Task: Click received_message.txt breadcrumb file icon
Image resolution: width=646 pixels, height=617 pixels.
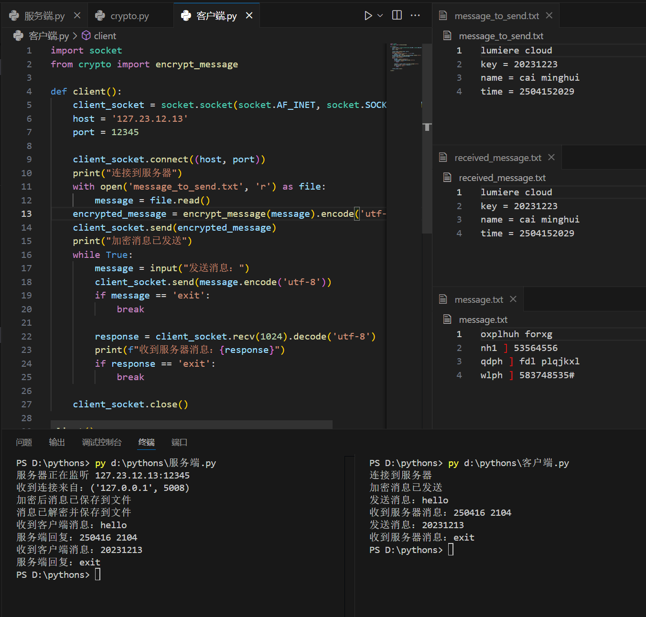Action: click(447, 178)
